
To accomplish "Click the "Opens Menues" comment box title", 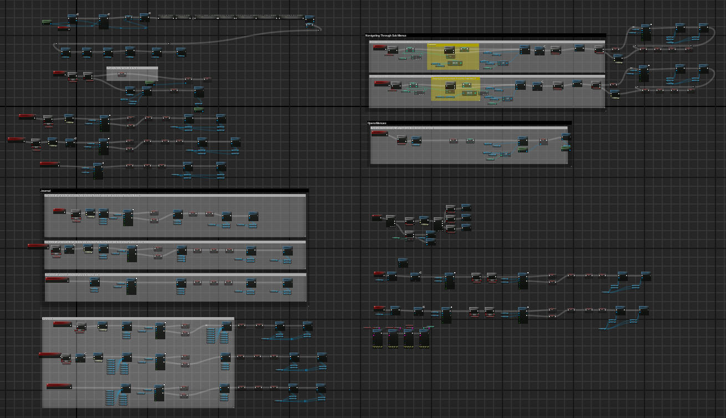I will [377, 123].
